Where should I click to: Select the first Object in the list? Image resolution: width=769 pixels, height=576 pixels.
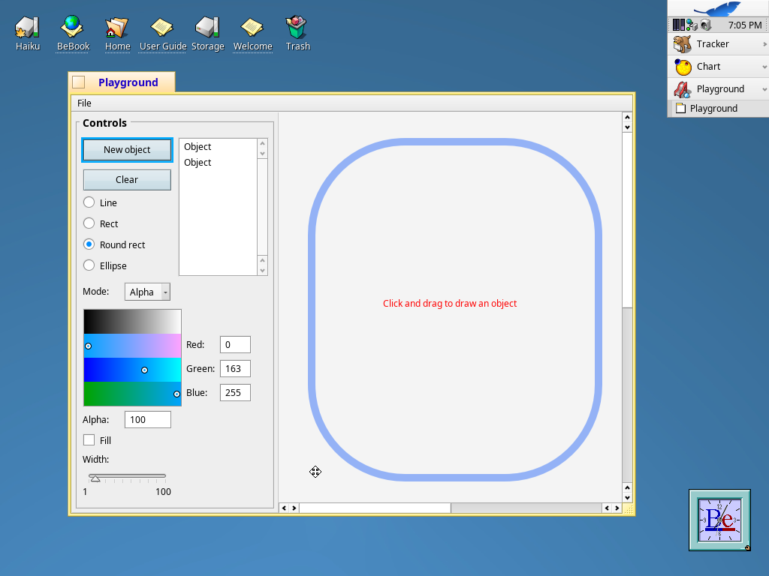click(219, 147)
